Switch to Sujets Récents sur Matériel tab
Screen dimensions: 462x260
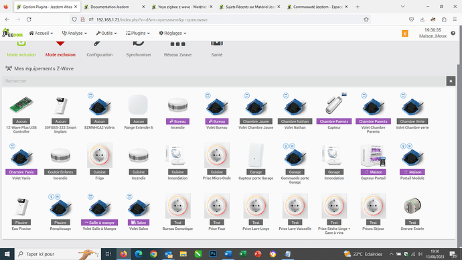click(250, 7)
